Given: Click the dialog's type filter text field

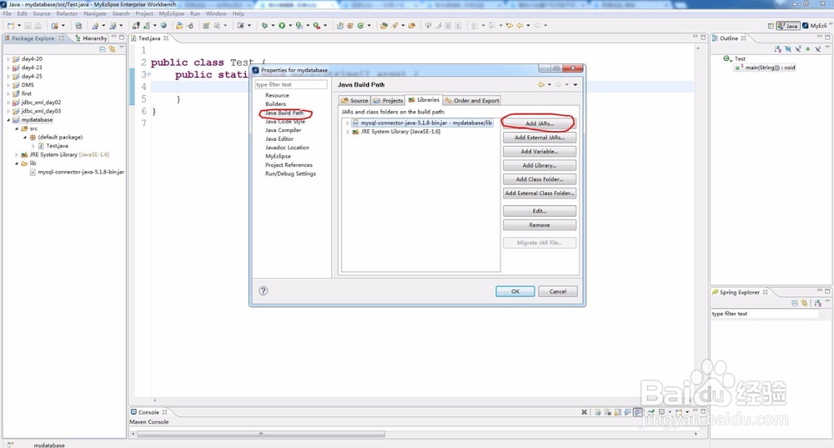Looking at the screenshot, I should [291, 84].
